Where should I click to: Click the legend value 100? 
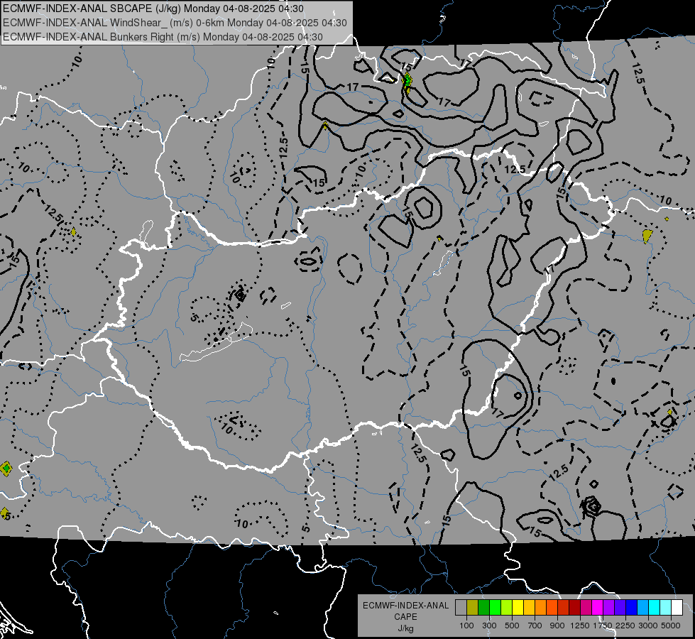point(466,626)
